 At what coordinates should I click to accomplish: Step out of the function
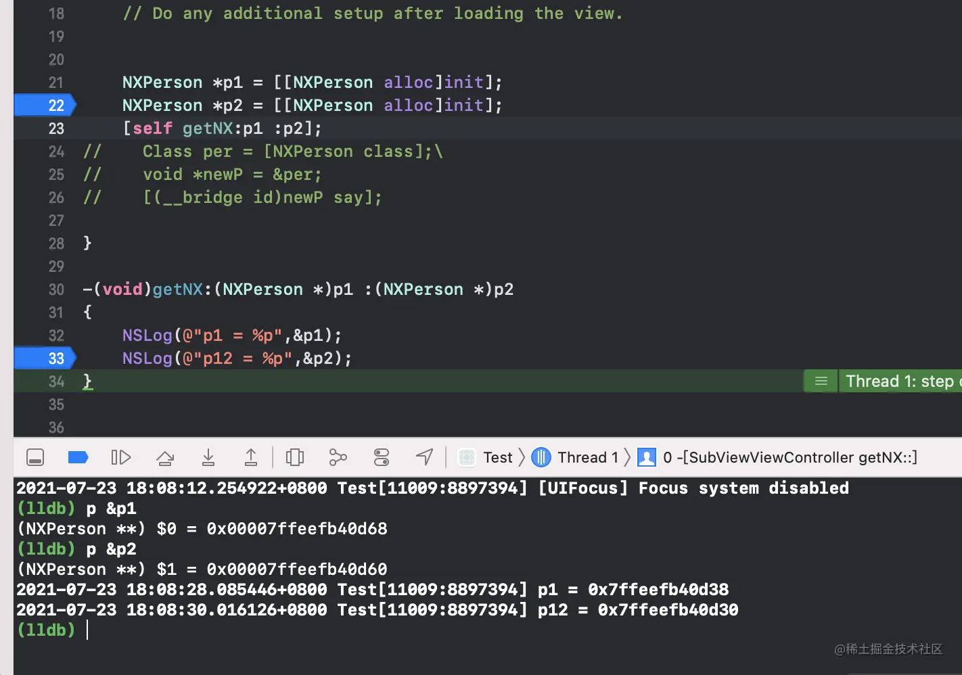pyautogui.click(x=251, y=458)
